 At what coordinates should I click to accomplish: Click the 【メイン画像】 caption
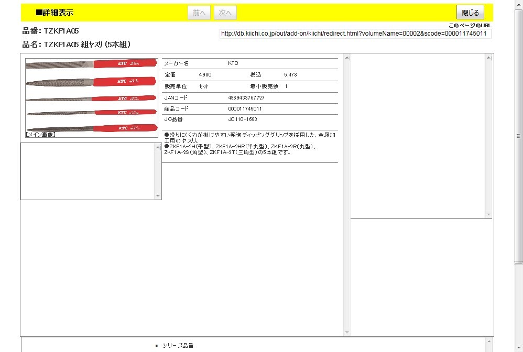40,134
